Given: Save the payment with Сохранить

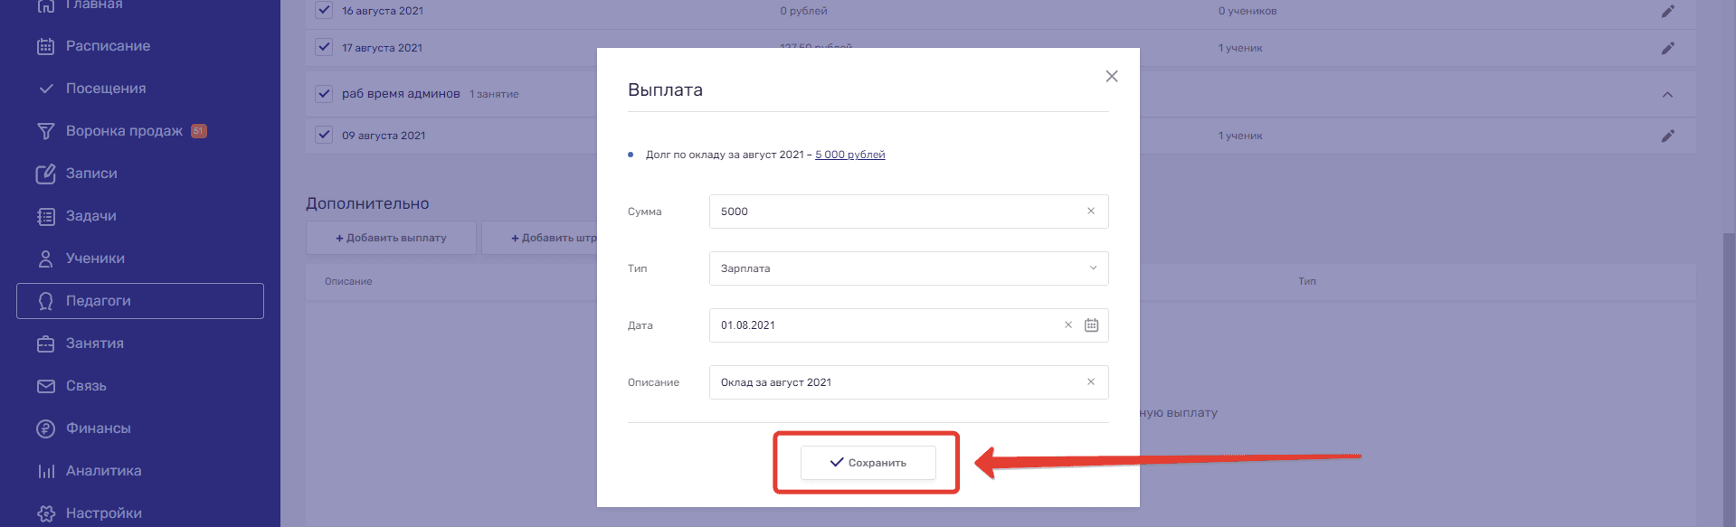Looking at the screenshot, I should 868,463.
